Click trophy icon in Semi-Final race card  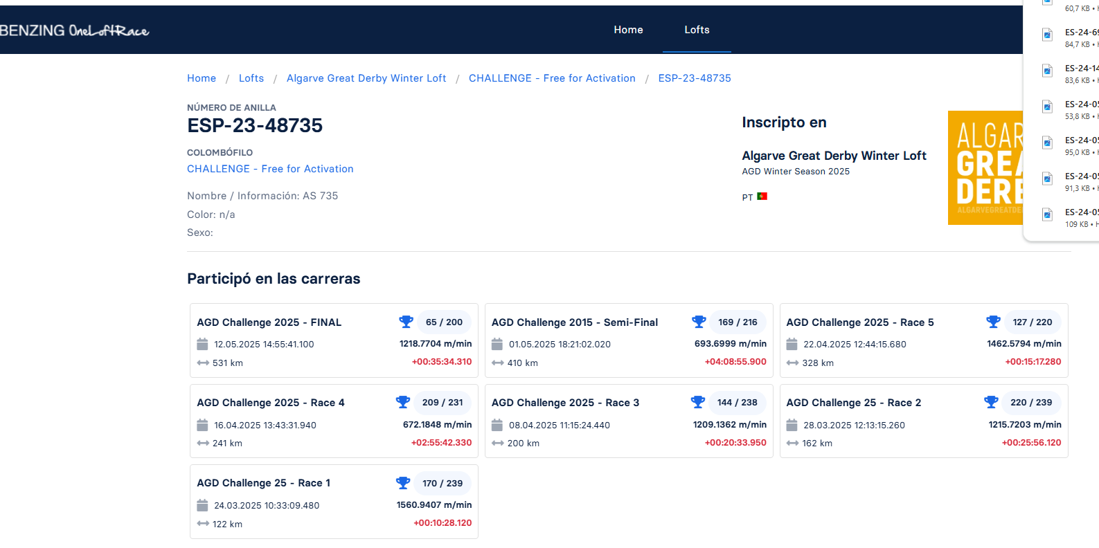[x=699, y=322]
